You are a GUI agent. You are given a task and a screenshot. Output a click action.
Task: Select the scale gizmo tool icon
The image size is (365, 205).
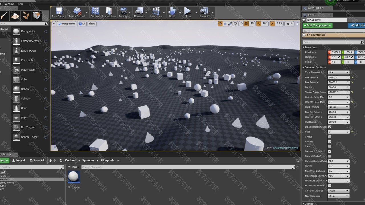(230, 24)
